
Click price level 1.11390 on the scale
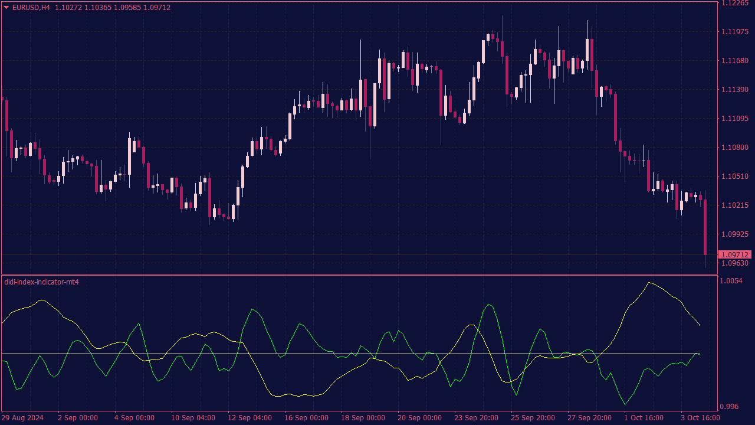(x=736, y=90)
